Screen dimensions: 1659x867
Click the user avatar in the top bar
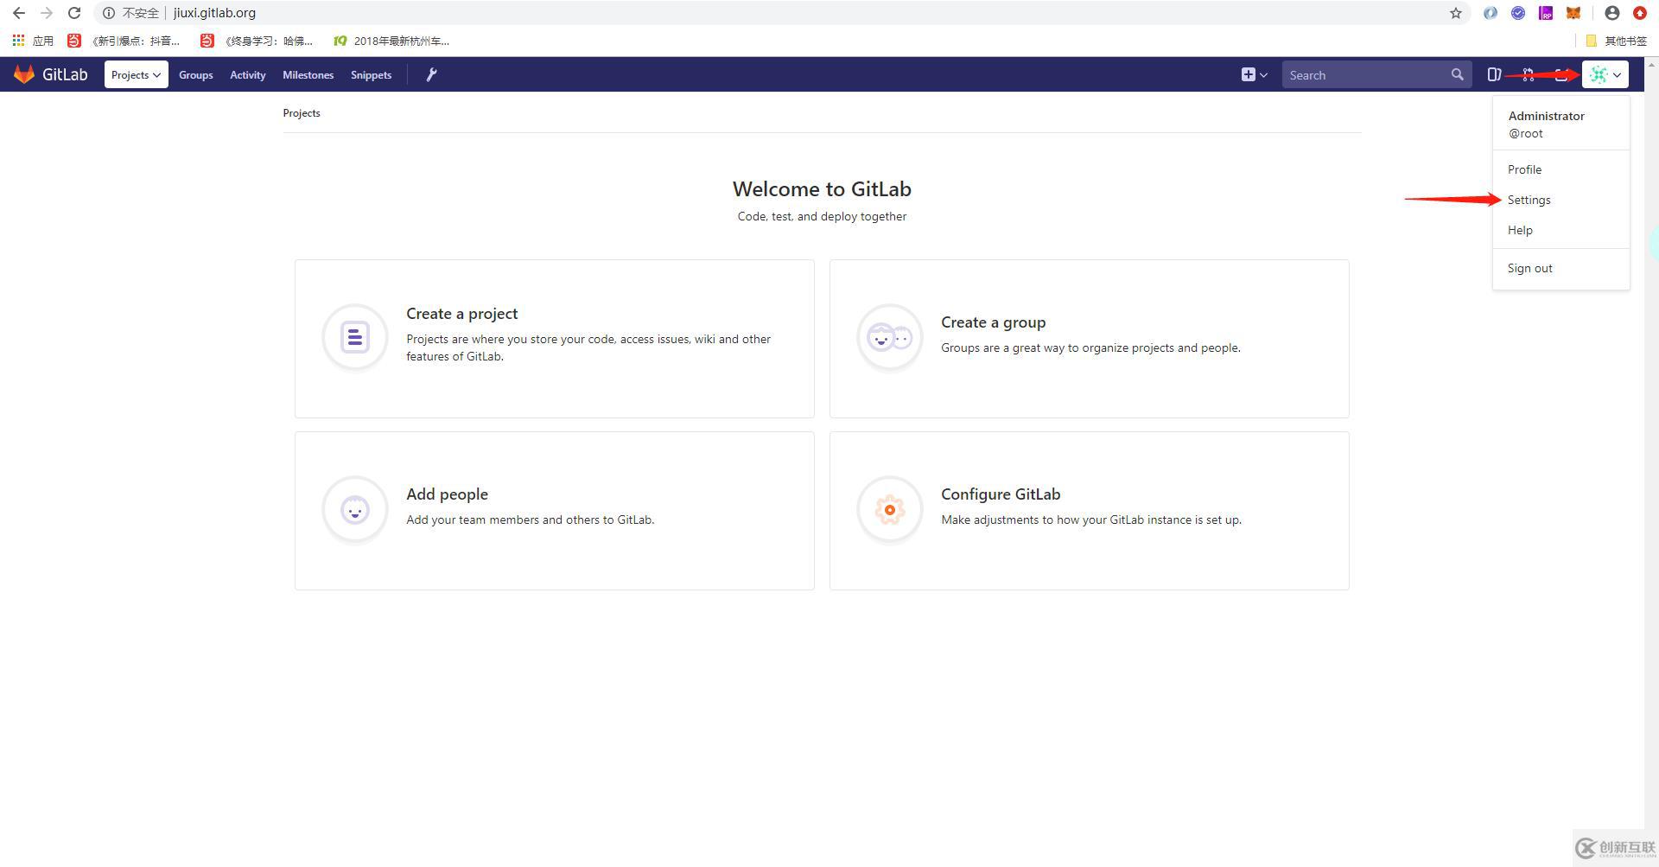tap(1598, 74)
